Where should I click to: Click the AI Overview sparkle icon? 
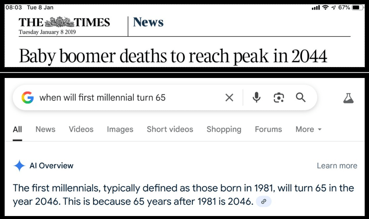point(20,166)
